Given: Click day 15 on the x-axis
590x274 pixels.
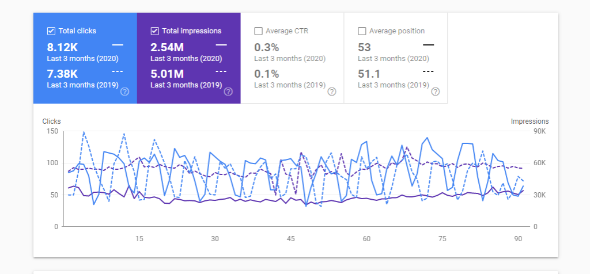Looking at the screenshot, I should point(139,239).
